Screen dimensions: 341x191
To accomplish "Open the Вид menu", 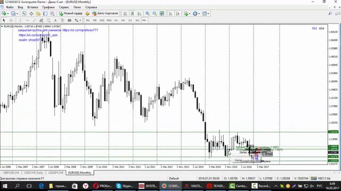I will pos(20,7).
